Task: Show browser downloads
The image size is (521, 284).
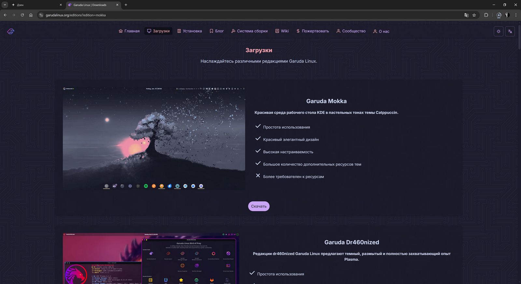Action: [x=499, y=15]
